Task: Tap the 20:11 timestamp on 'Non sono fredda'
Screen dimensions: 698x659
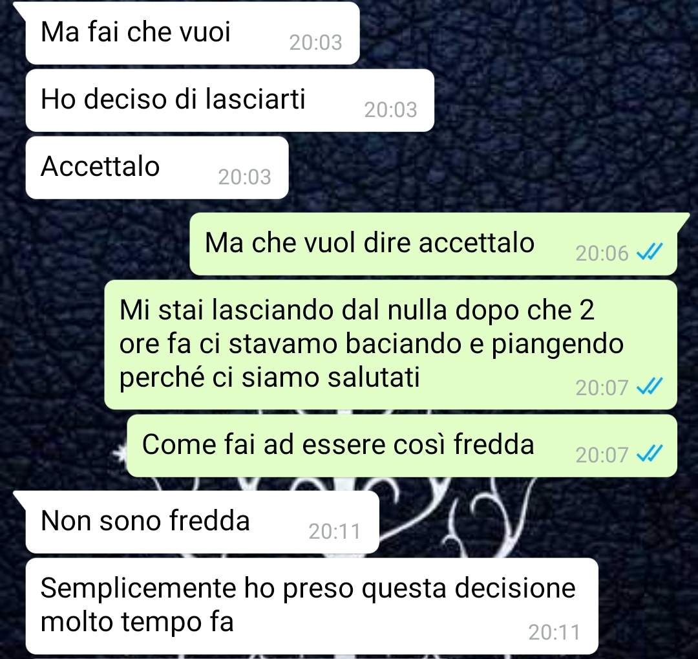Action: (334, 531)
